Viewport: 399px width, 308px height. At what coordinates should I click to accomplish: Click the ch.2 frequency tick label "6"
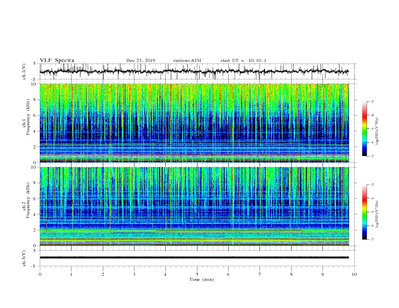[35, 198]
